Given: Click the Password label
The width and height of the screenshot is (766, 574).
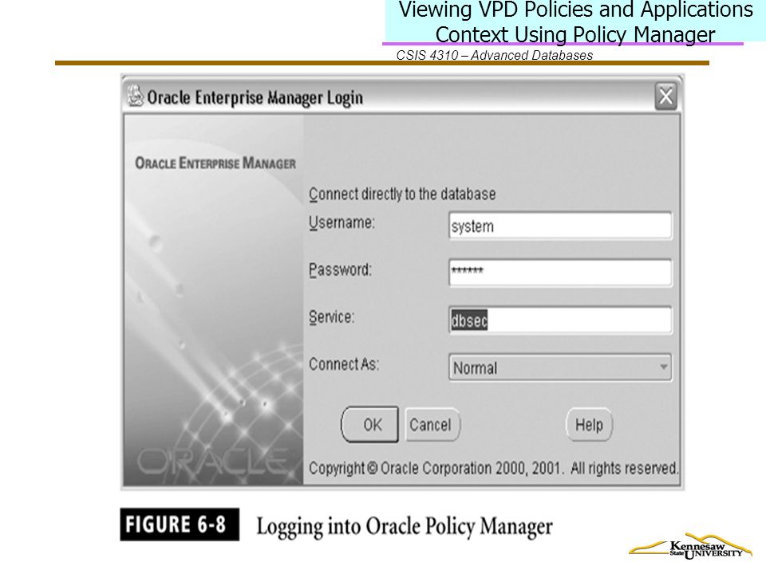Looking at the screenshot, I should click(x=340, y=269).
